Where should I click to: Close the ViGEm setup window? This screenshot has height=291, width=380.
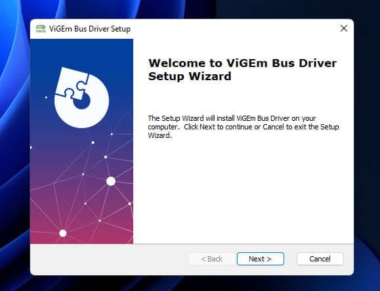(344, 28)
